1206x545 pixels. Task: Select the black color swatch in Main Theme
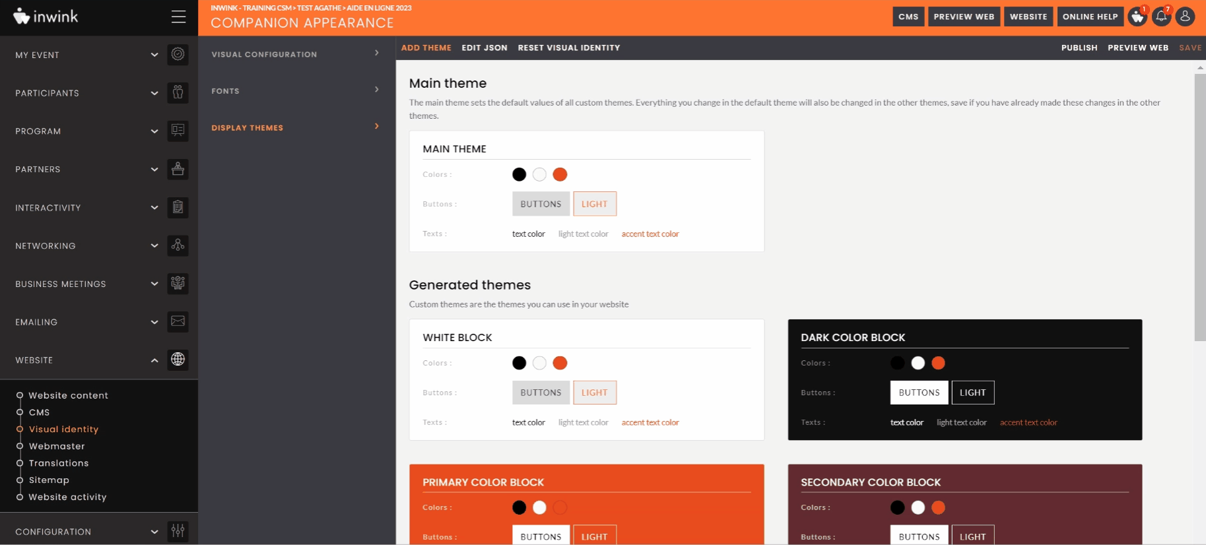[519, 174]
